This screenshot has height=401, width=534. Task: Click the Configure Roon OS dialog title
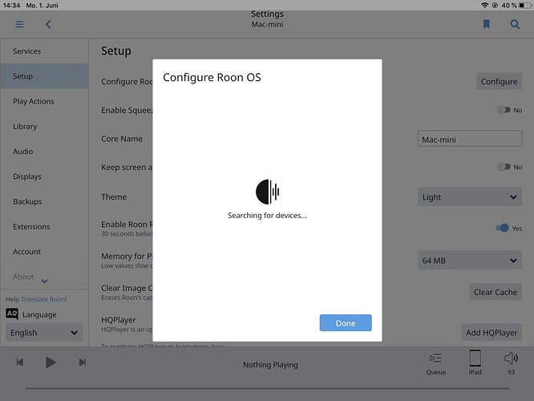[x=212, y=77]
